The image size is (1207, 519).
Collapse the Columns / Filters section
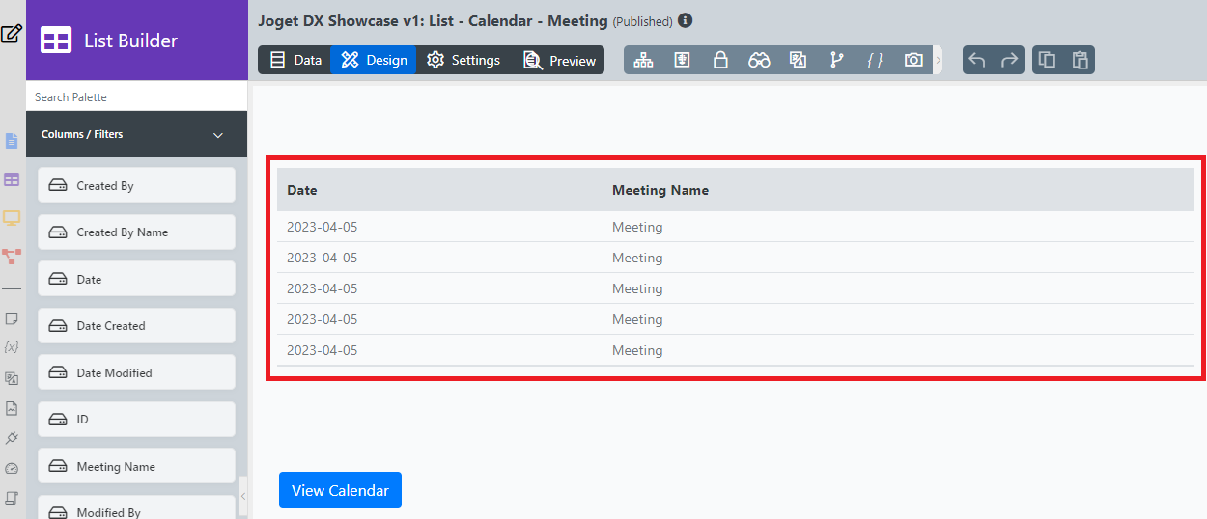click(218, 135)
